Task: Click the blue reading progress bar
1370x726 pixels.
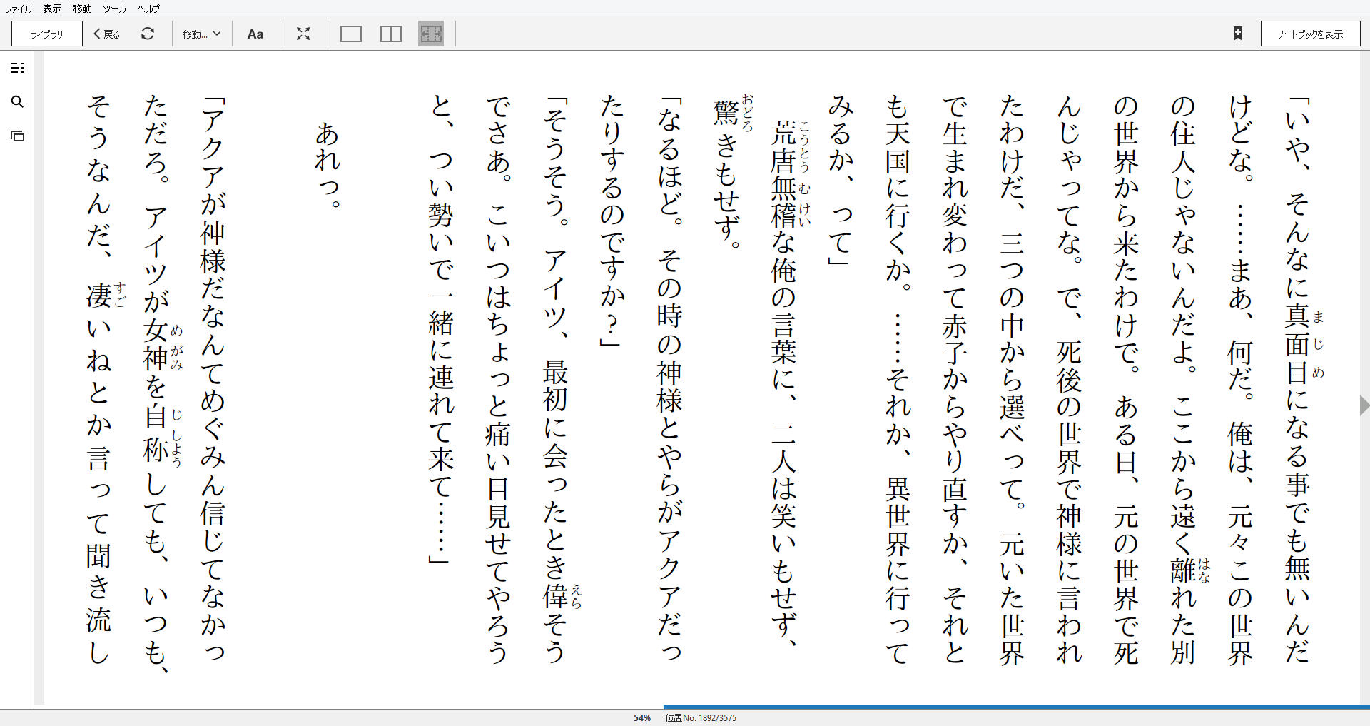Action: pyautogui.click(x=1016, y=707)
